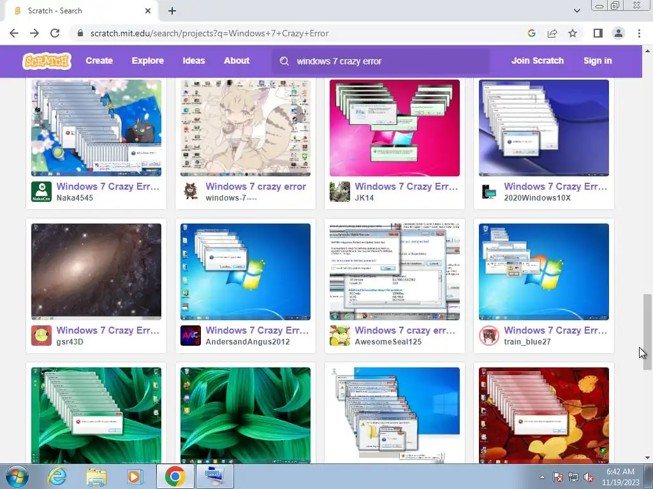Open the anime cat girl desktop thumbnail
Screen dimensions: 653x489
coord(246,127)
